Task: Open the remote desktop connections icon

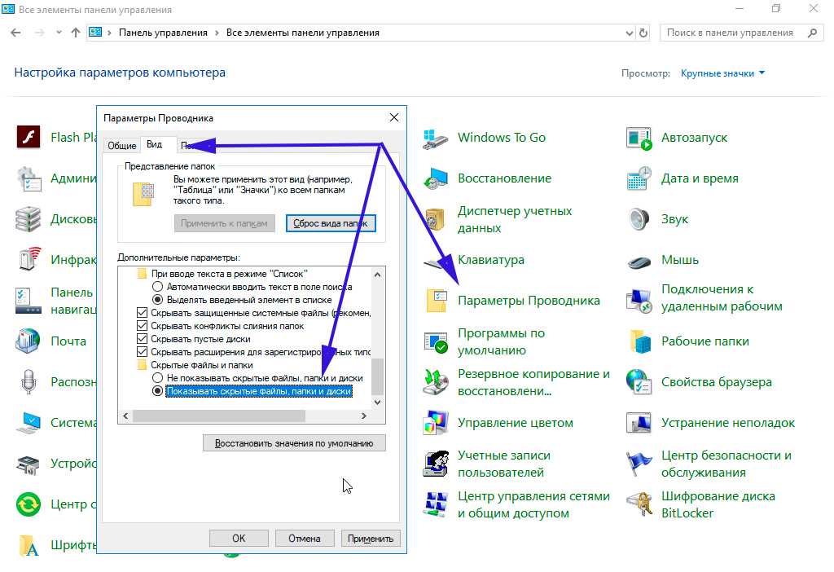Action: click(639, 301)
